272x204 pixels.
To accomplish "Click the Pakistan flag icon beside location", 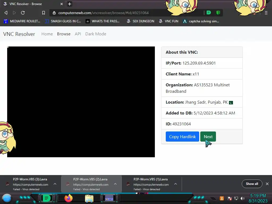I will pyautogui.click(x=231, y=103).
